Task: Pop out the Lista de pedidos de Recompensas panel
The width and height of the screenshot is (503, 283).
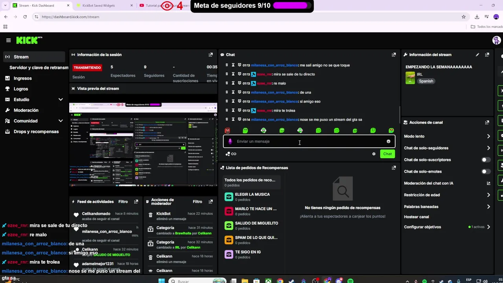Action: (394, 167)
